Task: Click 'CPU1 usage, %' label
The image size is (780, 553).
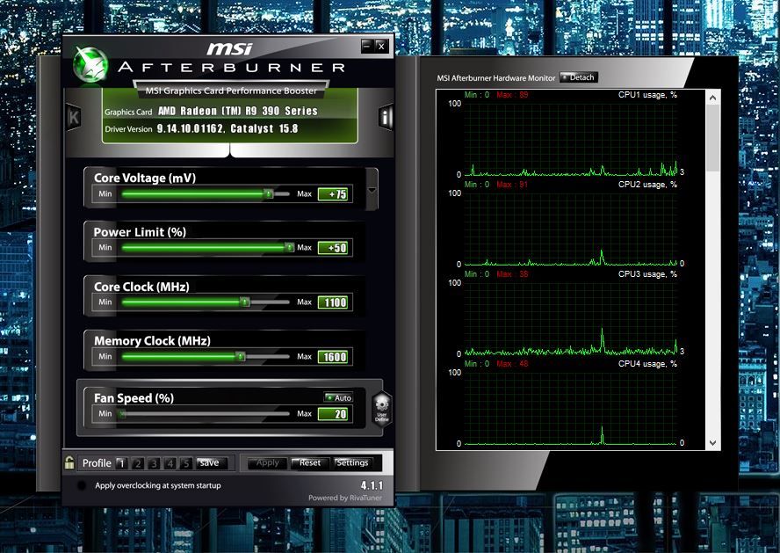Action: [647, 95]
